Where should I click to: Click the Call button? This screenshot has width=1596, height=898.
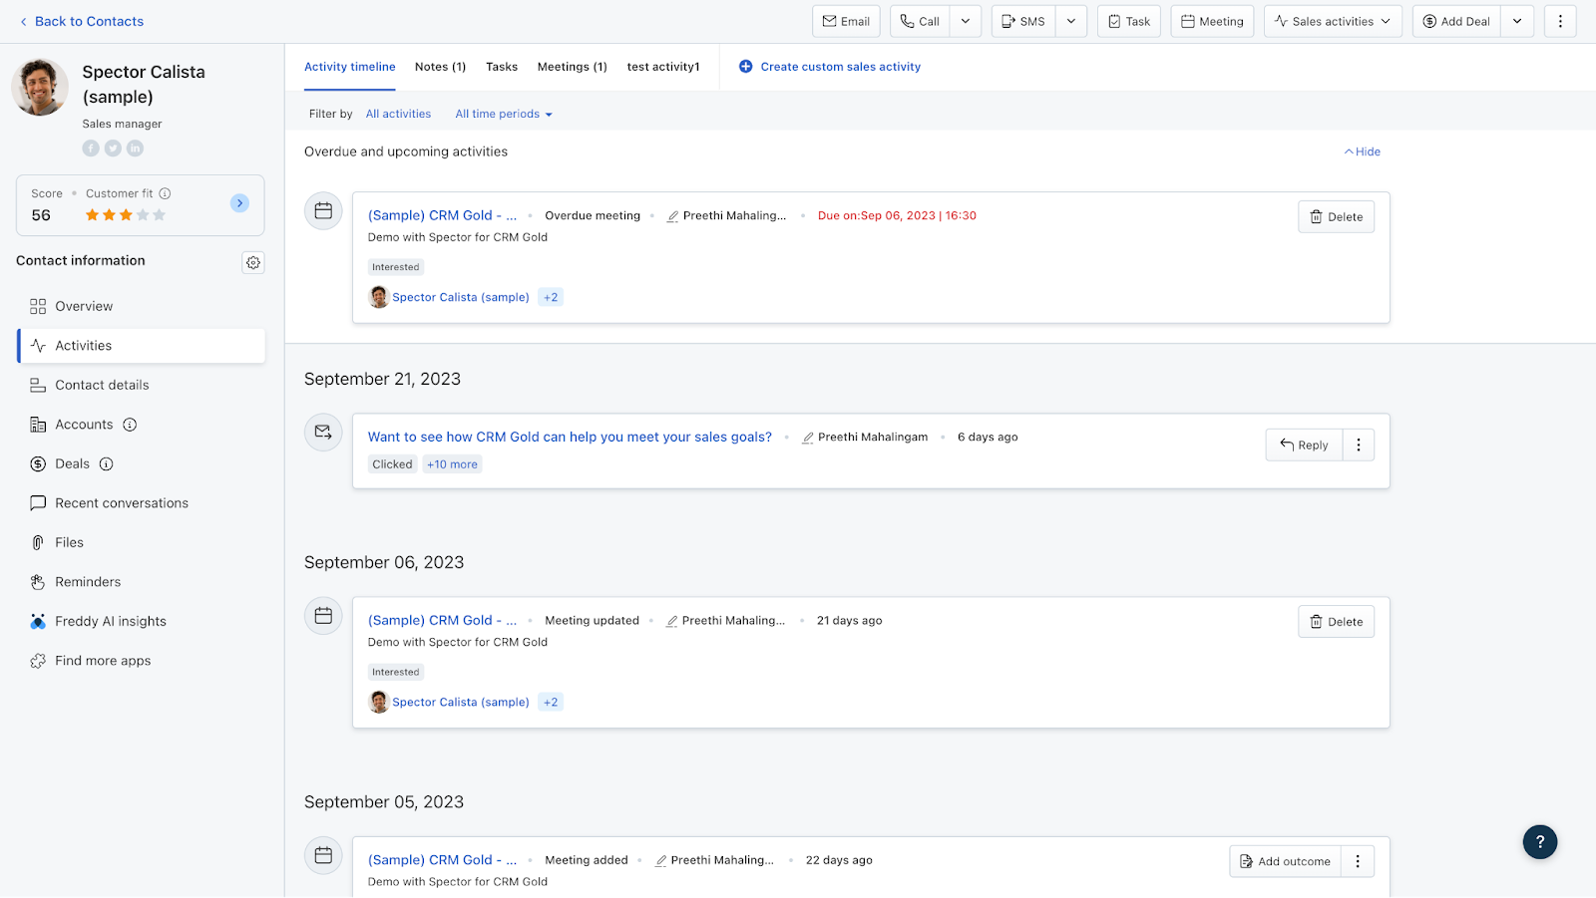point(920,21)
